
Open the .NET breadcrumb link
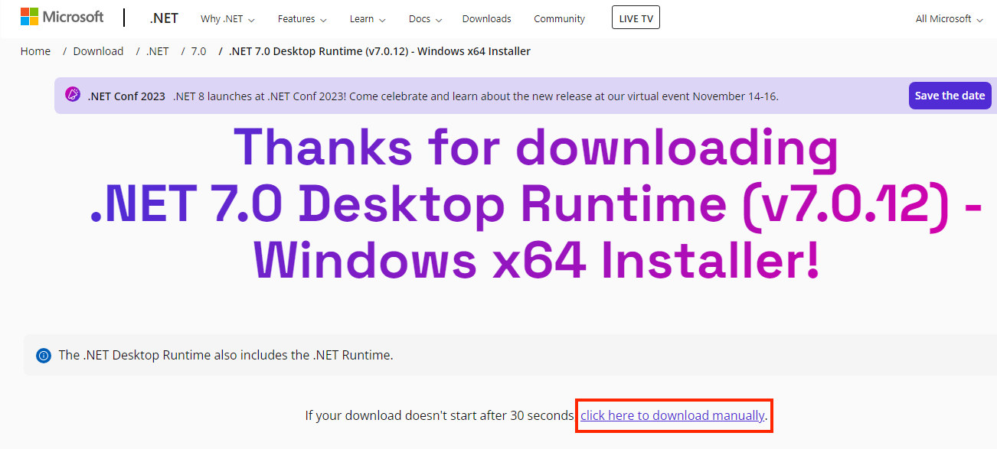157,51
